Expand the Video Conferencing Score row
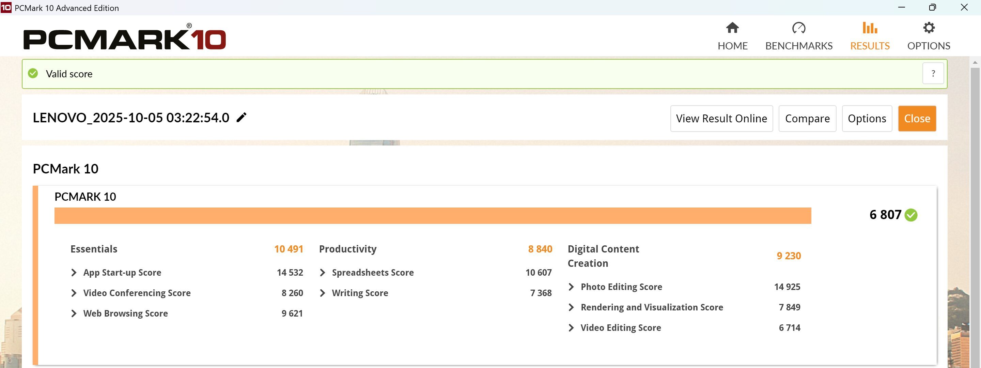 74,293
